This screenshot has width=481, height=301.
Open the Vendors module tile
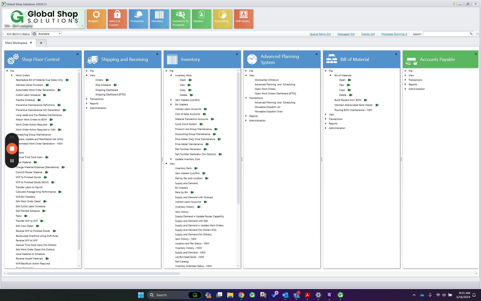[201, 19]
